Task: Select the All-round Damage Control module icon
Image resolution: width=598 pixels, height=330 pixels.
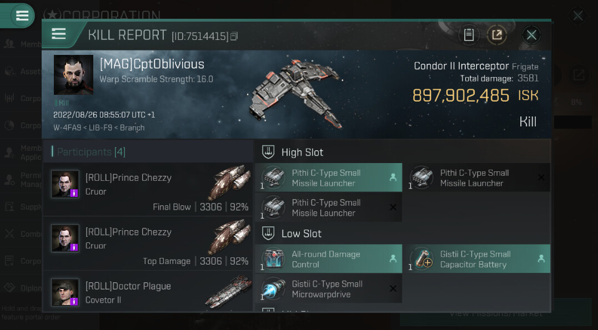Action: click(x=273, y=259)
